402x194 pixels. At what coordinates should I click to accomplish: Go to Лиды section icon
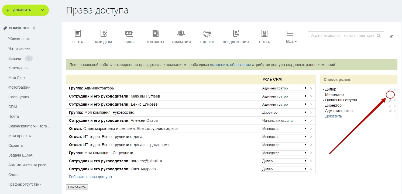(x=129, y=33)
